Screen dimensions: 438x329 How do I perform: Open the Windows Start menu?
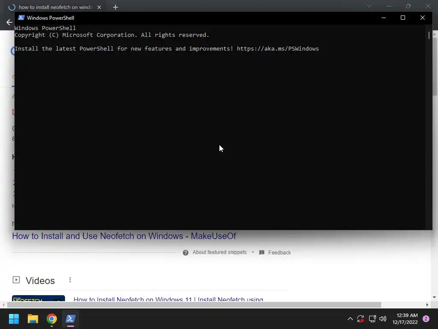coord(14,319)
